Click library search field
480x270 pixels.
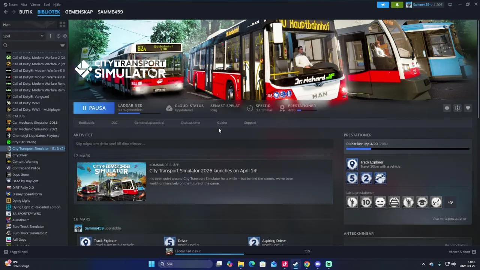31,45
